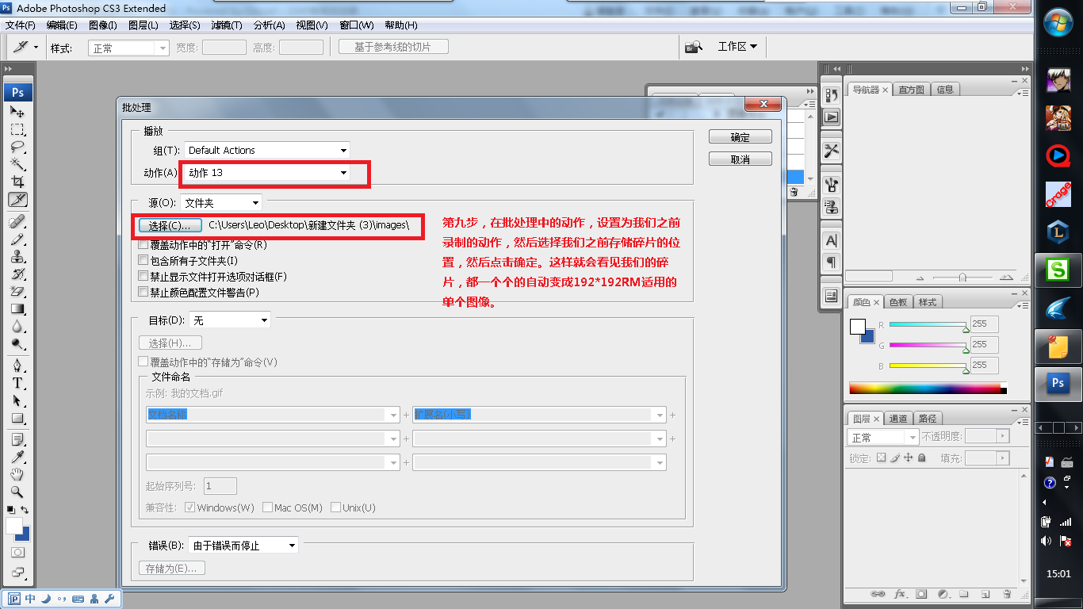Select the Lasso tool
The image size is (1083, 609).
tap(17, 147)
